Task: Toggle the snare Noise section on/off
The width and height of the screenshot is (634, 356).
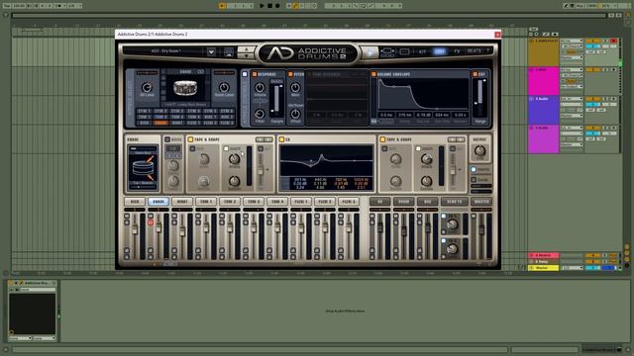Action: click(167, 139)
